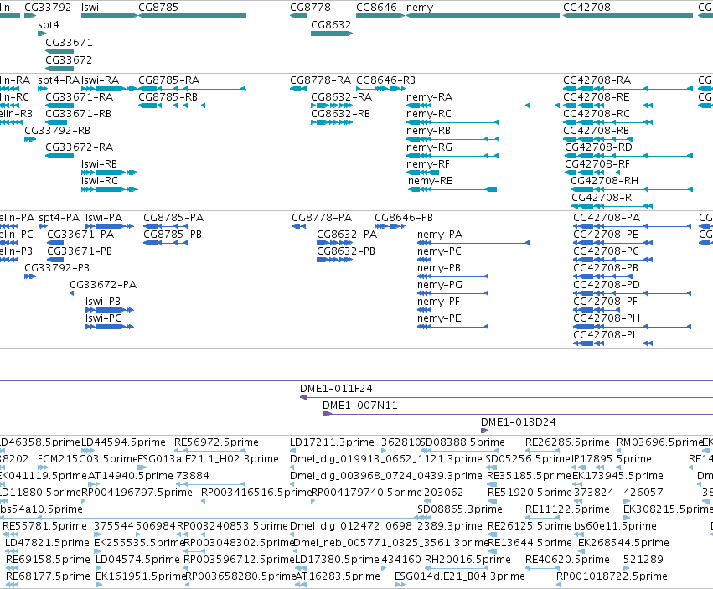Click the Iswi gene bar in top track

[110, 16]
